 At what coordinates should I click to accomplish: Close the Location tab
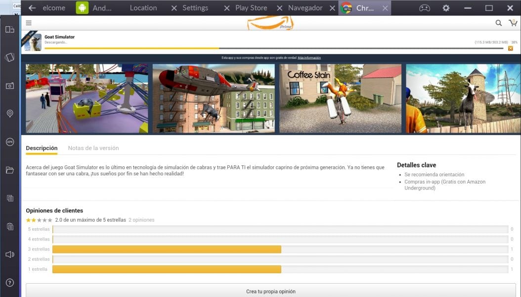point(174,8)
